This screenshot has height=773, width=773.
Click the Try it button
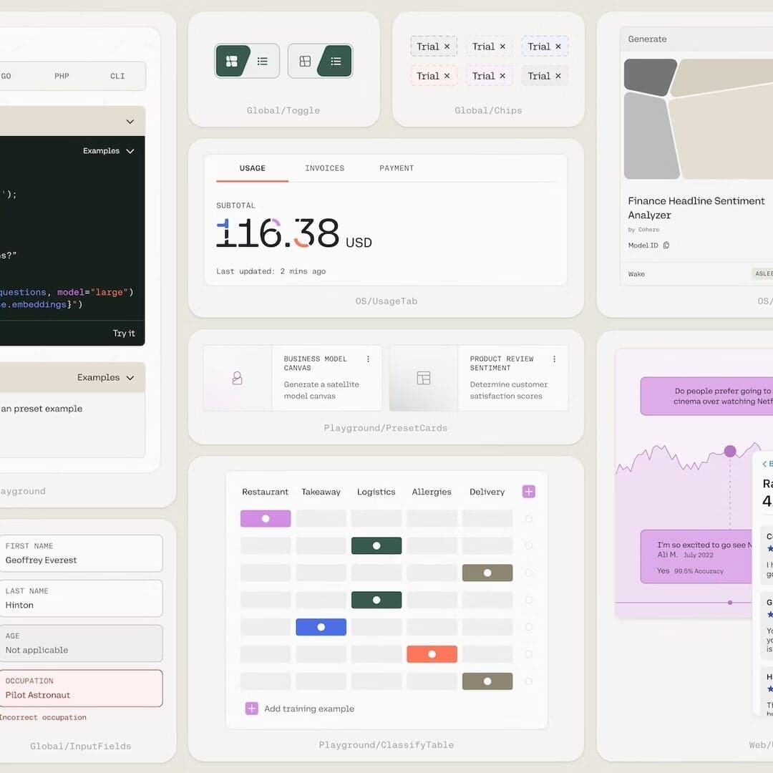click(124, 333)
